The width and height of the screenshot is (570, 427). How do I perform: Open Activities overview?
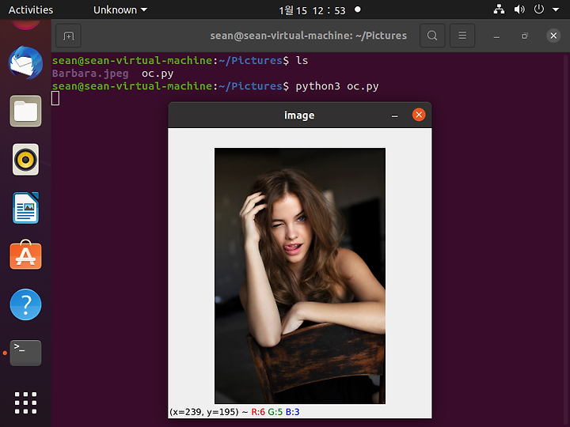click(x=31, y=9)
